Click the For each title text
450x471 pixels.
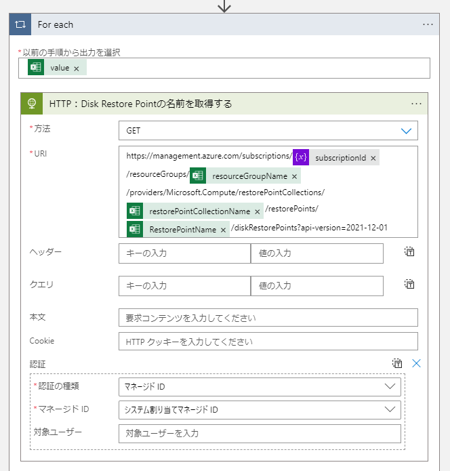pos(56,24)
